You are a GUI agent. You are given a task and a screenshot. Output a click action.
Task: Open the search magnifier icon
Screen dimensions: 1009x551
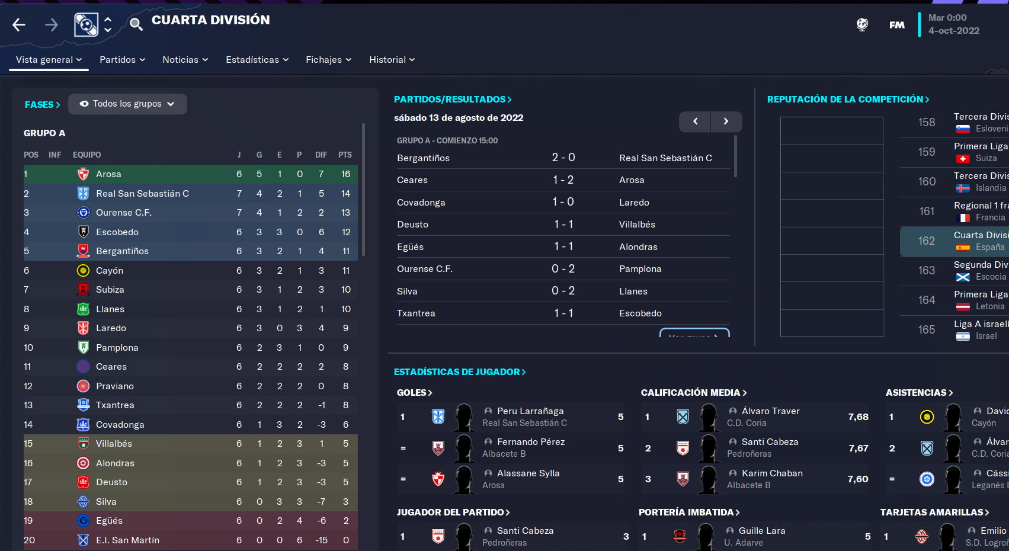pyautogui.click(x=136, y=24)
